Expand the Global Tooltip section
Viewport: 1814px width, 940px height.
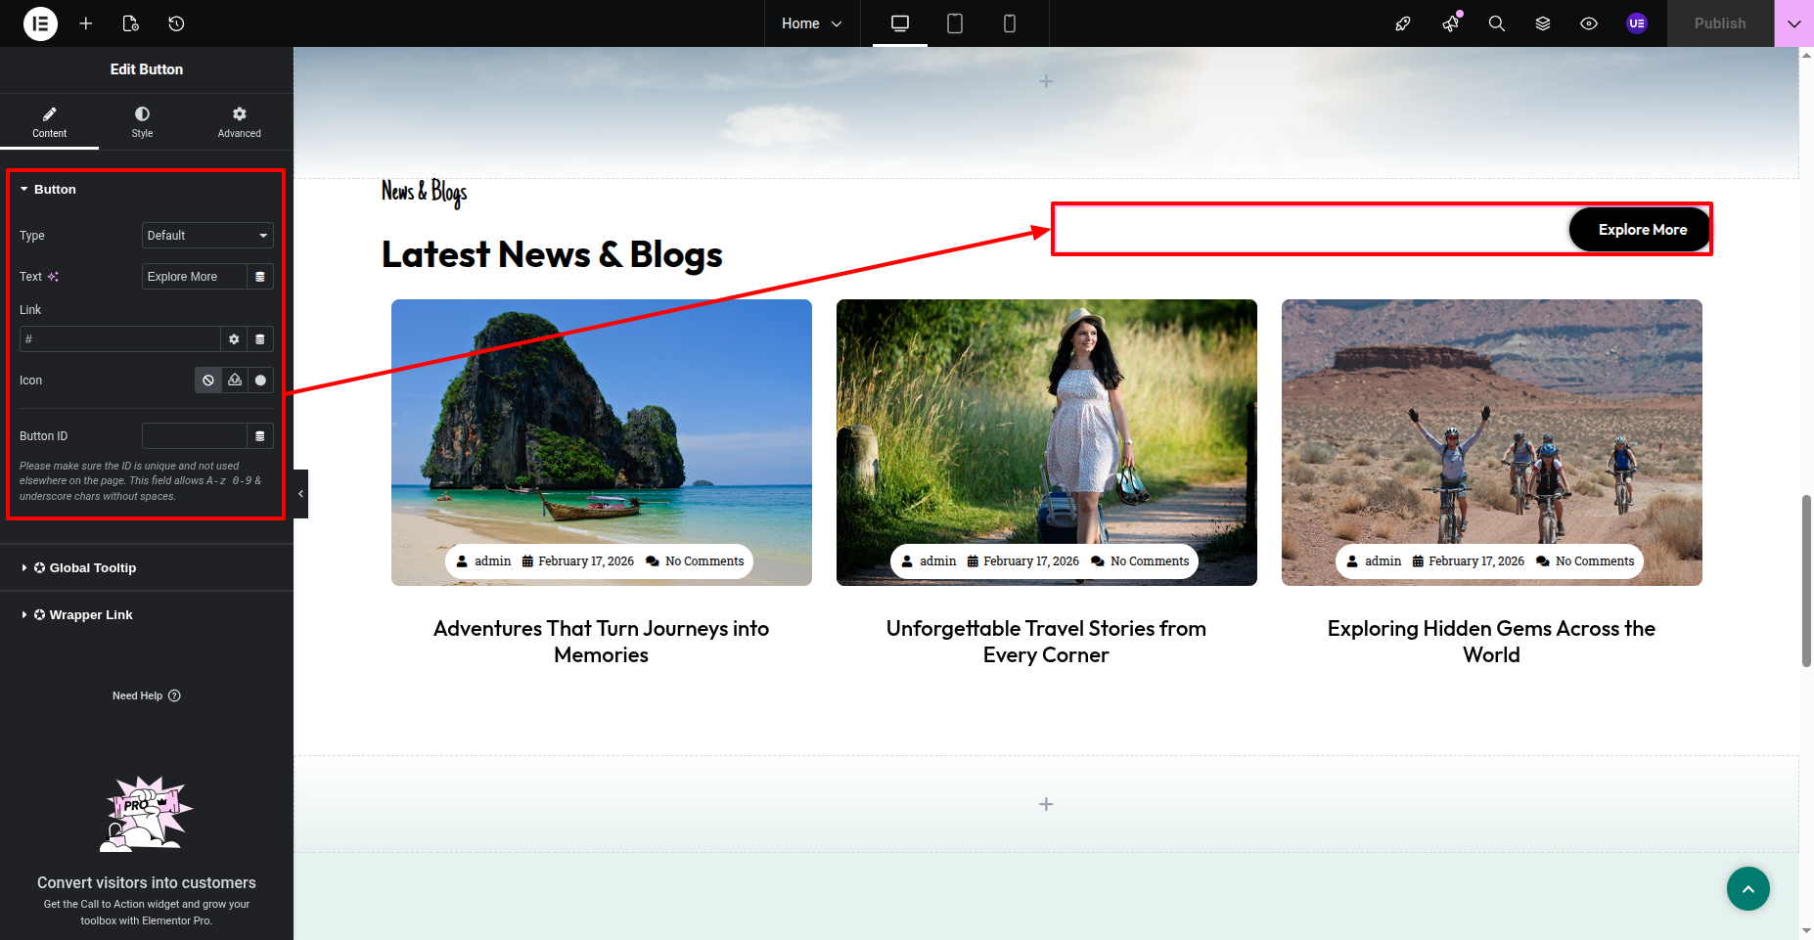click(92, 568)
